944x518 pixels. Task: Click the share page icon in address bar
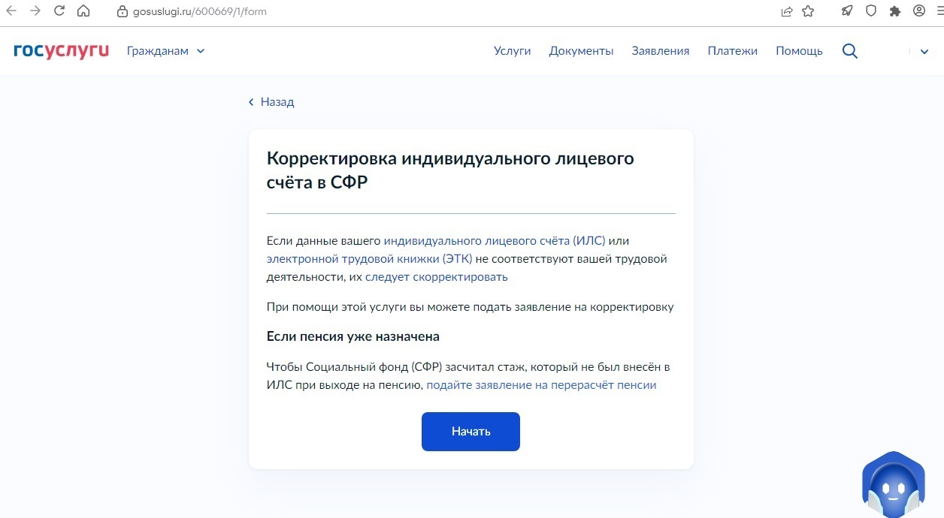click(x=786, y=11)
